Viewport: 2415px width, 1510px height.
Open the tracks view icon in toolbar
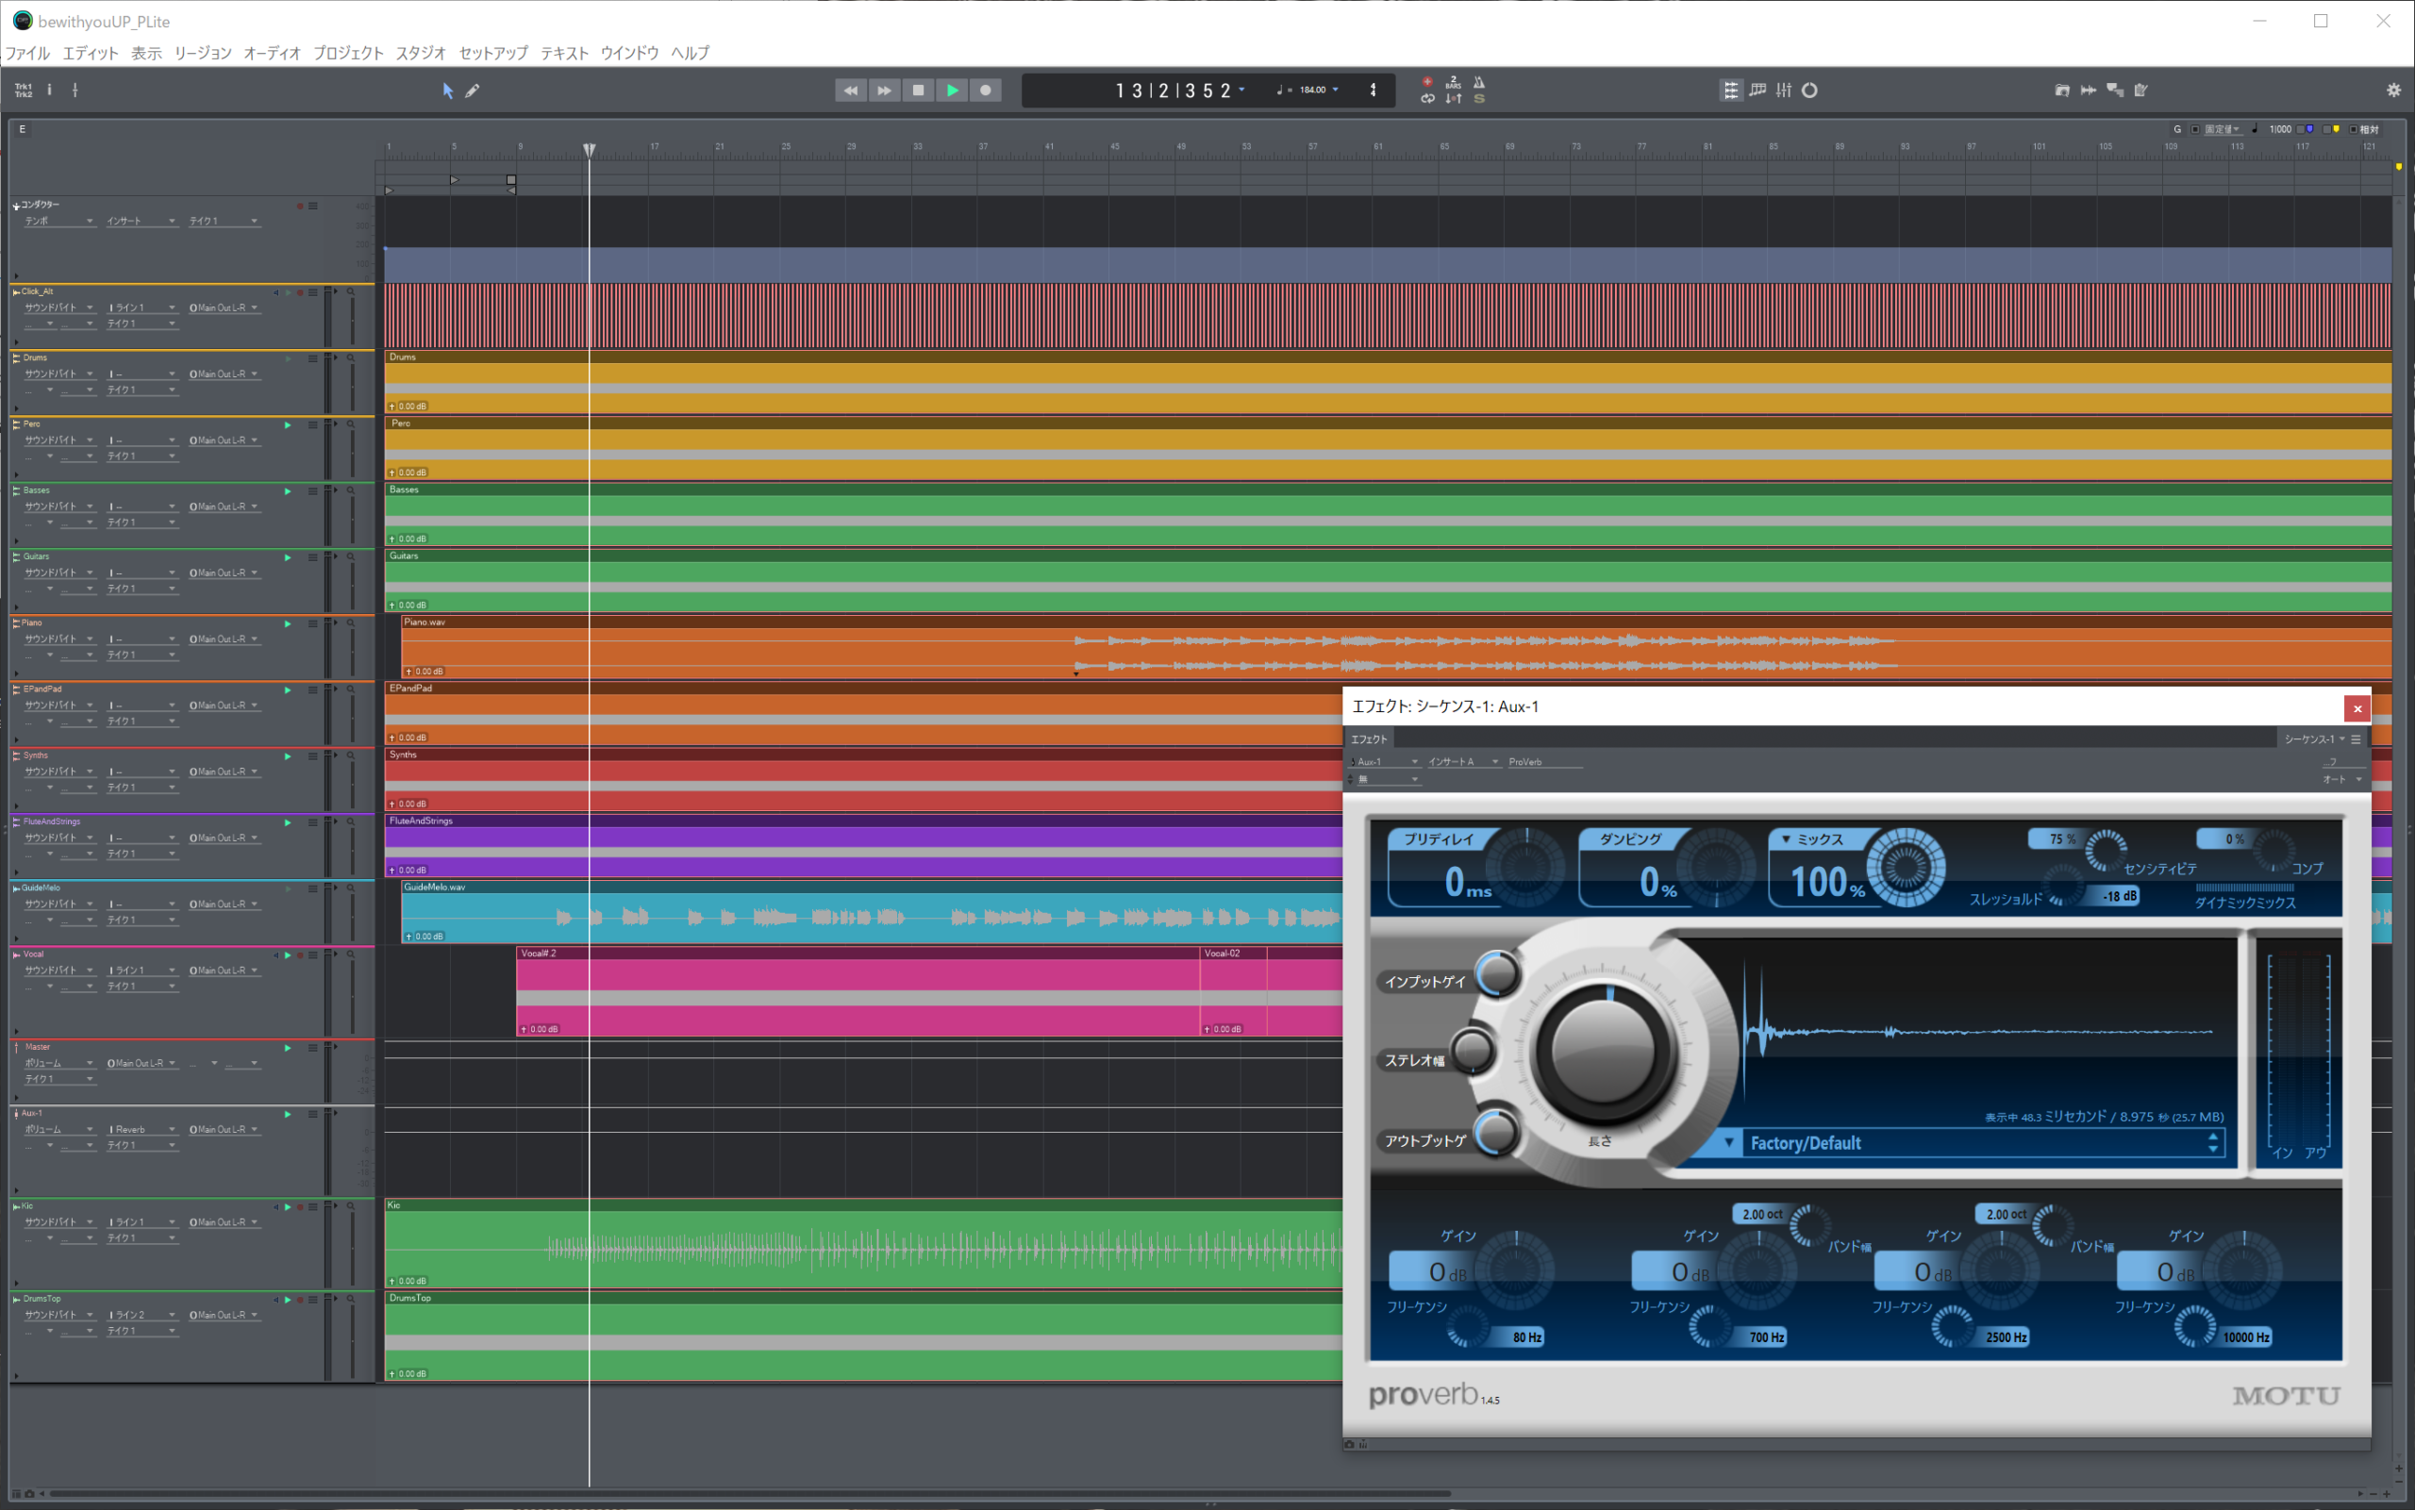[x=1731, y=90]
